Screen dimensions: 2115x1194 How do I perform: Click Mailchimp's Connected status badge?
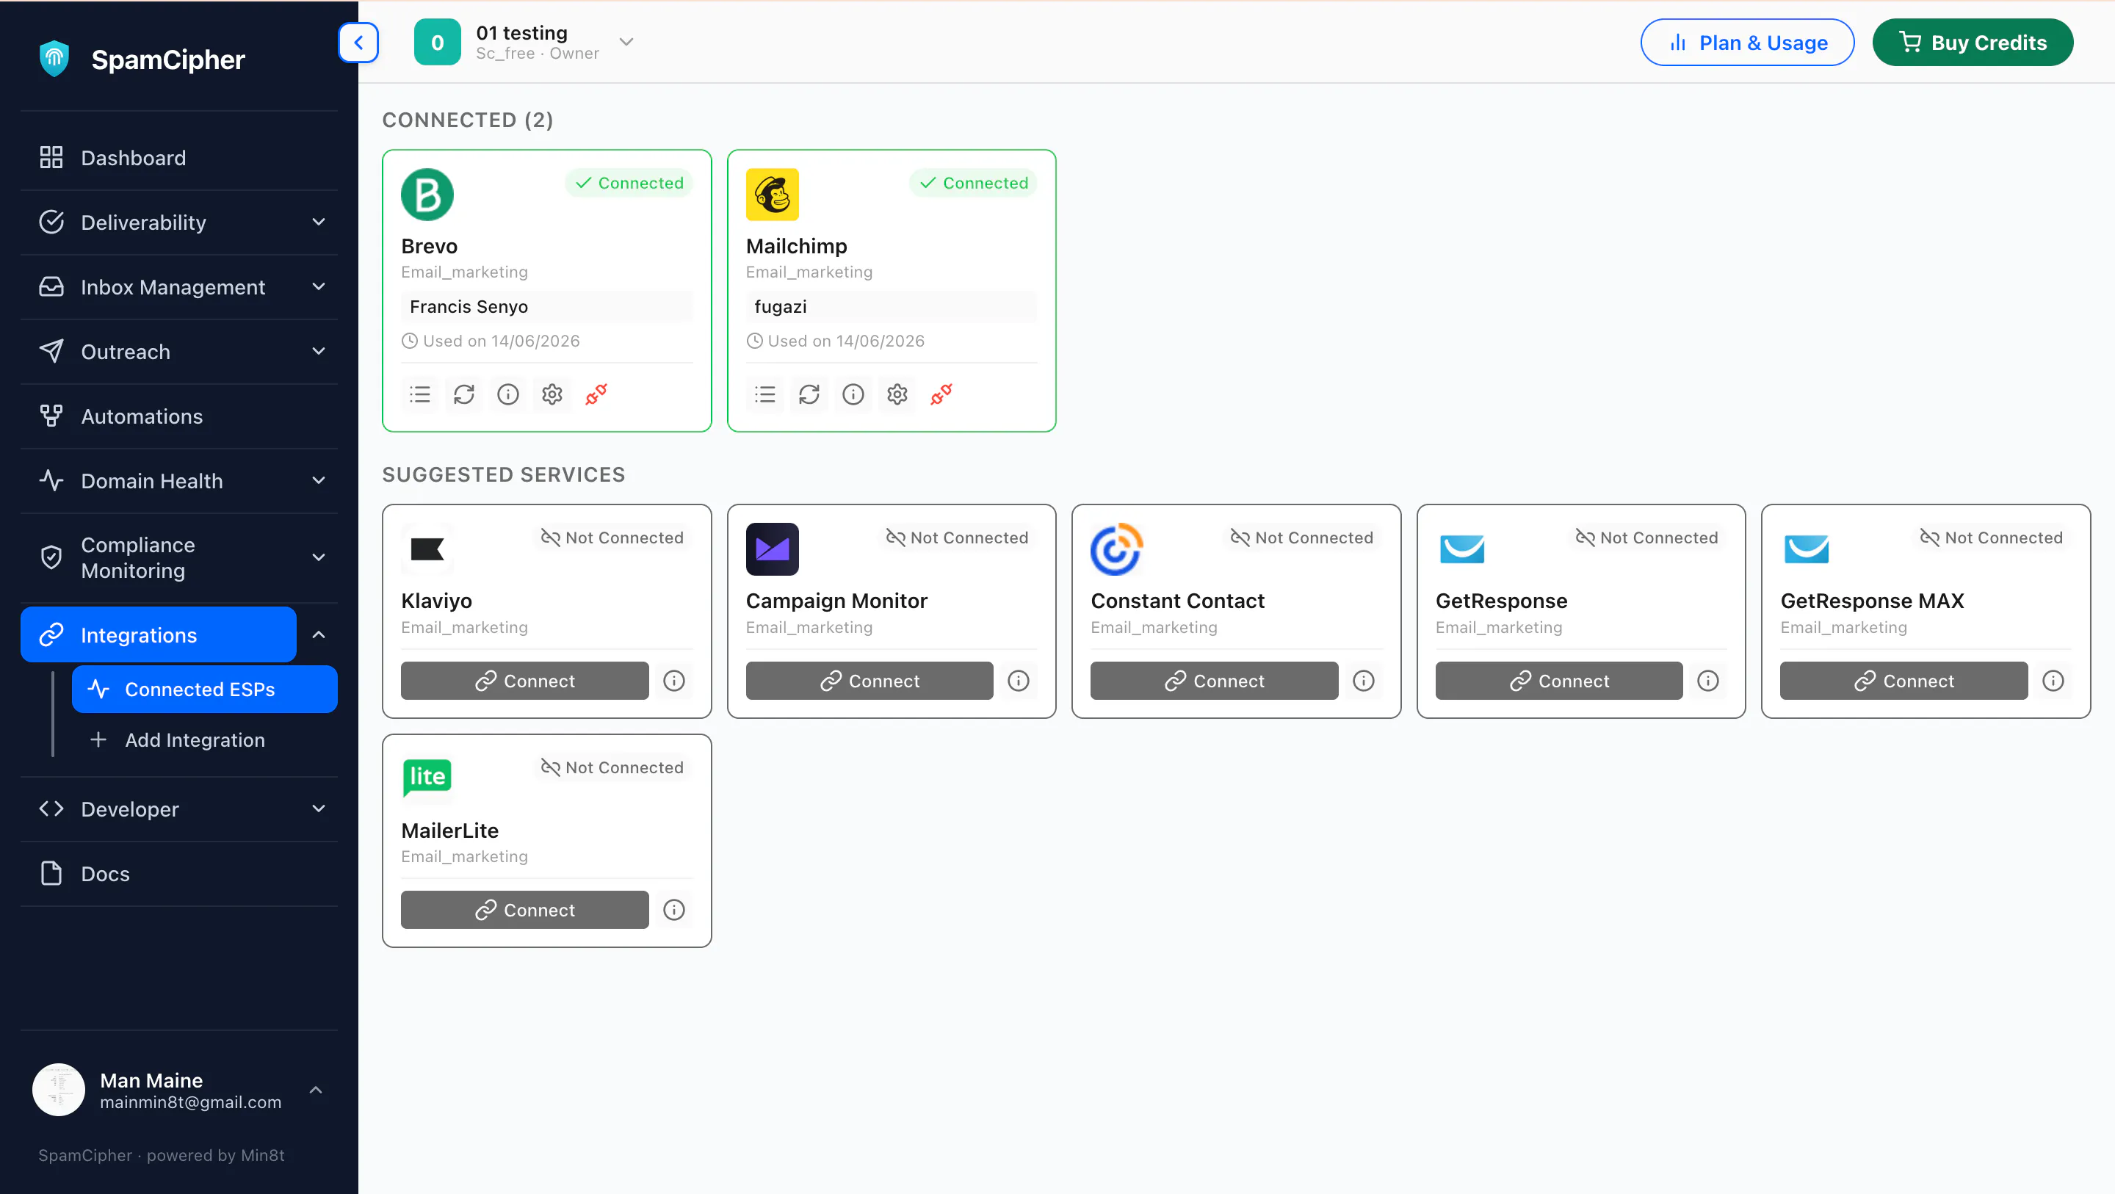pyautogui.click(x=974, y=183)
